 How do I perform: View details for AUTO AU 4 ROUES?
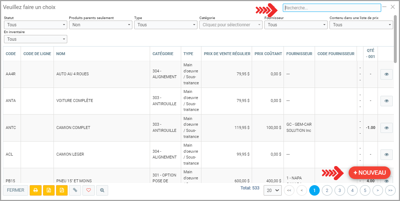tap(386, 74)
